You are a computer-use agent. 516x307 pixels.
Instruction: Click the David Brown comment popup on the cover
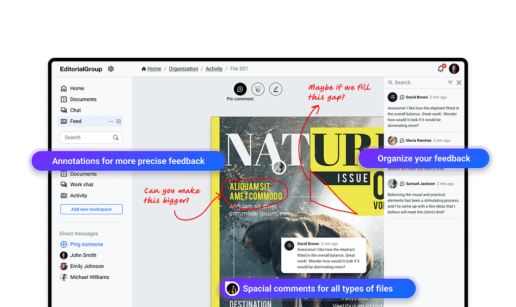pyautogui.click(x=324, y=255)
